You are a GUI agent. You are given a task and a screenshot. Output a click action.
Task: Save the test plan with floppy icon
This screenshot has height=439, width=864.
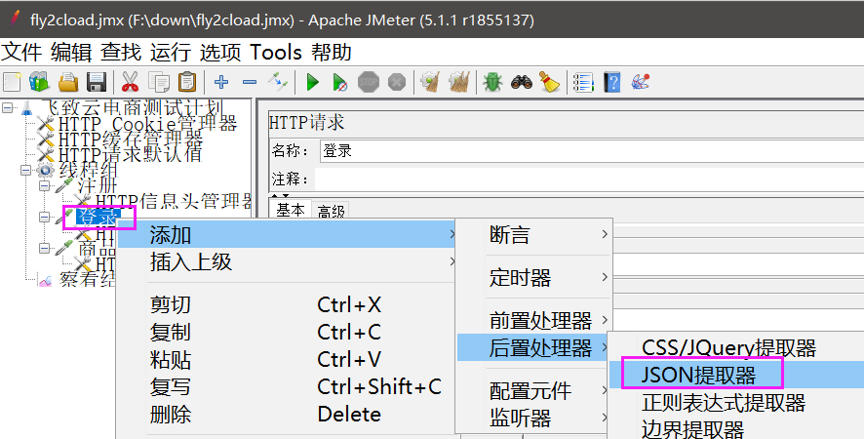point(97,82)
